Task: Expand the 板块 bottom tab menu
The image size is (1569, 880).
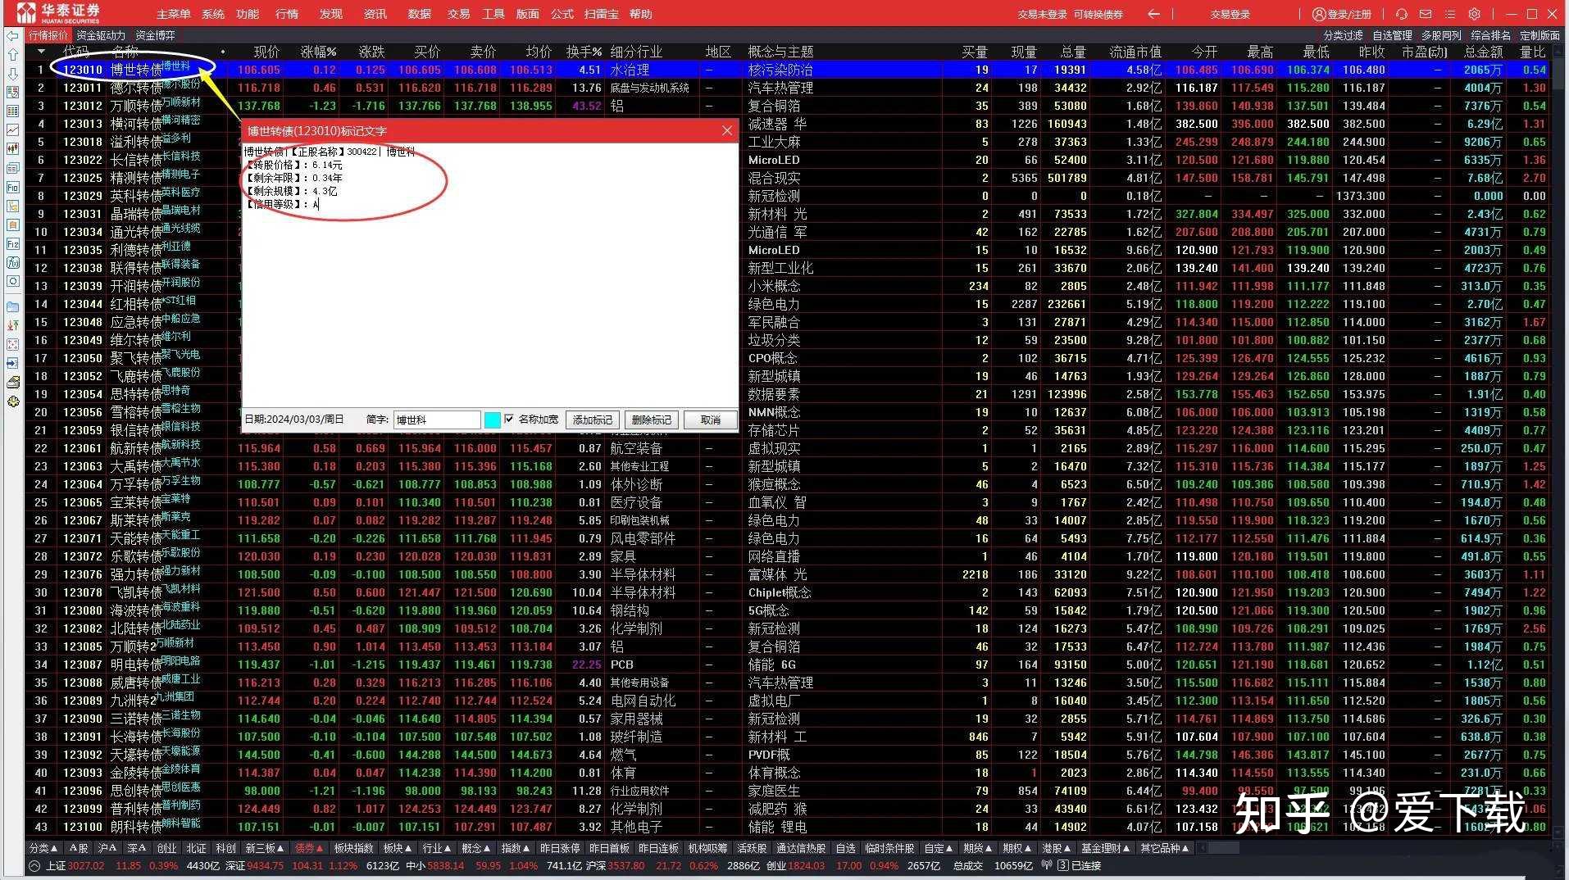Action: [398, 848]
